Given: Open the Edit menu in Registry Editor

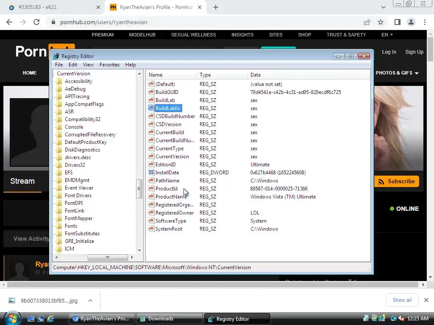Looking at the screenshot, I should coord(73,65).
